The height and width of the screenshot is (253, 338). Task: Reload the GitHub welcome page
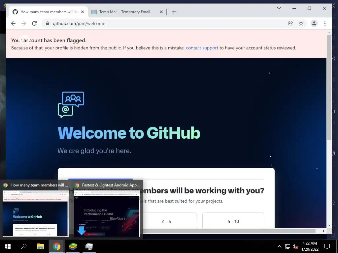tap(34, 23)
